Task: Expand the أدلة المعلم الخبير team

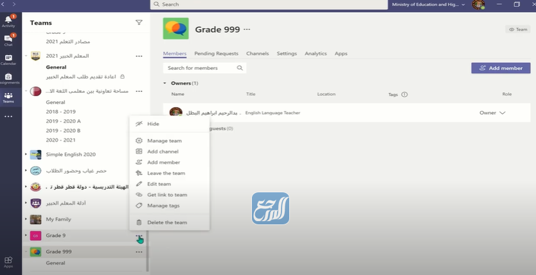Action: (26, 203)
